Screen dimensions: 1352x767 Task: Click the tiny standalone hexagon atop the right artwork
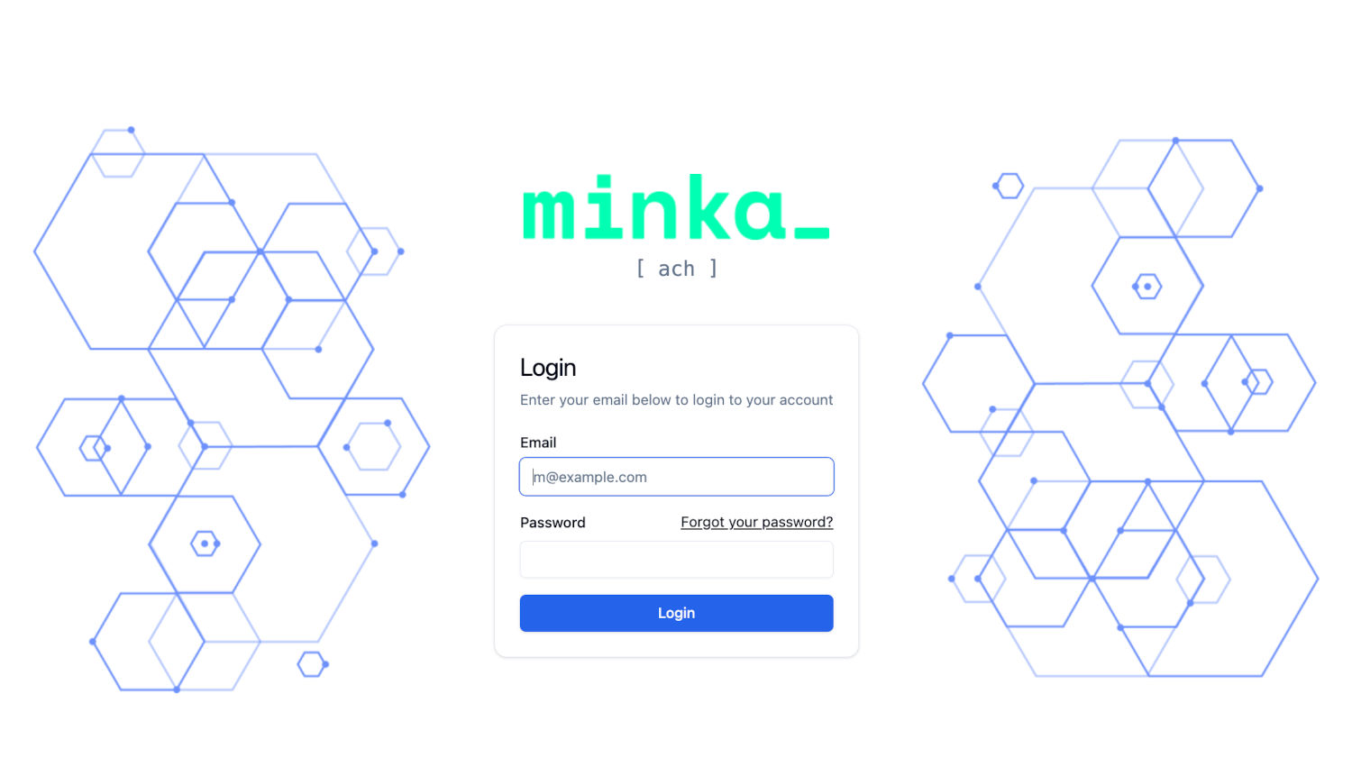point(1009,186)
